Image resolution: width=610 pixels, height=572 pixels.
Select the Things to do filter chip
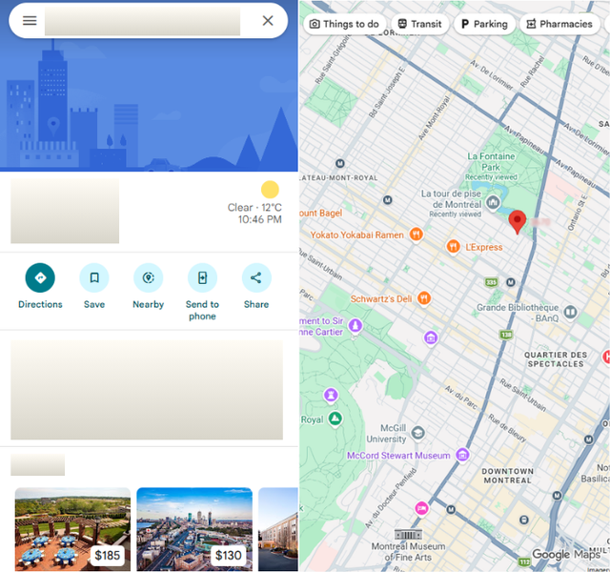pos(344,24)
